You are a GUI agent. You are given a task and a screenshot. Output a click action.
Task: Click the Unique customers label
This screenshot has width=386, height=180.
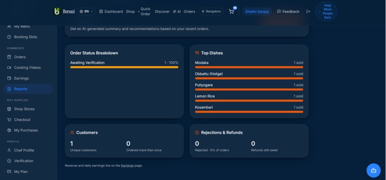[x=83, y=150]
